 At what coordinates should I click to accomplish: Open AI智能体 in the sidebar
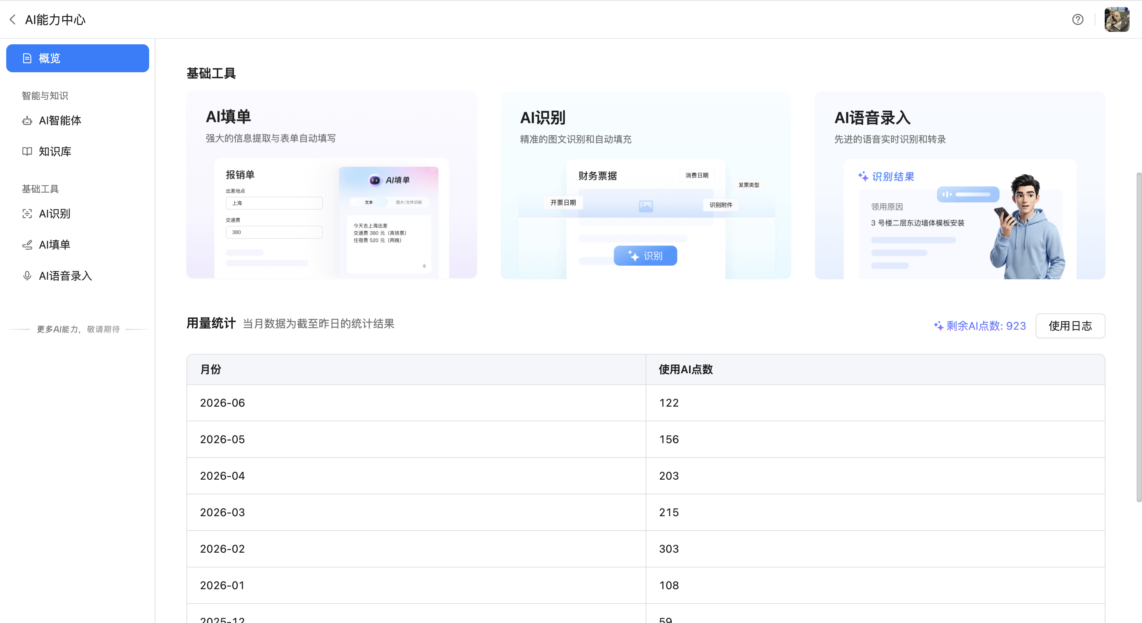(x=78, y=121)
